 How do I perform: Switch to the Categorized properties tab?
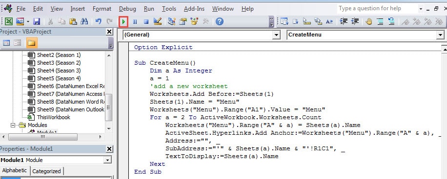pos(46,171)
